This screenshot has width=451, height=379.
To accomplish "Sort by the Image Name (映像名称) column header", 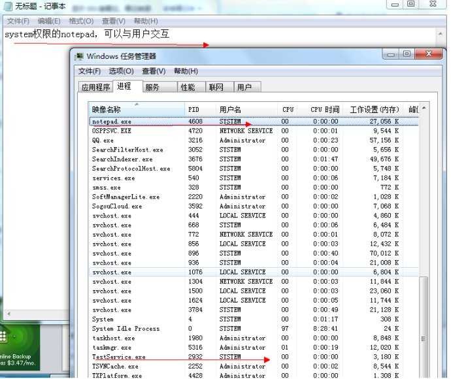I will [137, 109].
